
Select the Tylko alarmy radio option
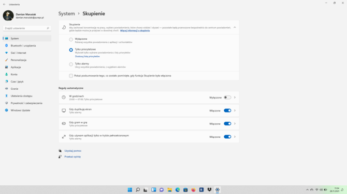point(71,64)
